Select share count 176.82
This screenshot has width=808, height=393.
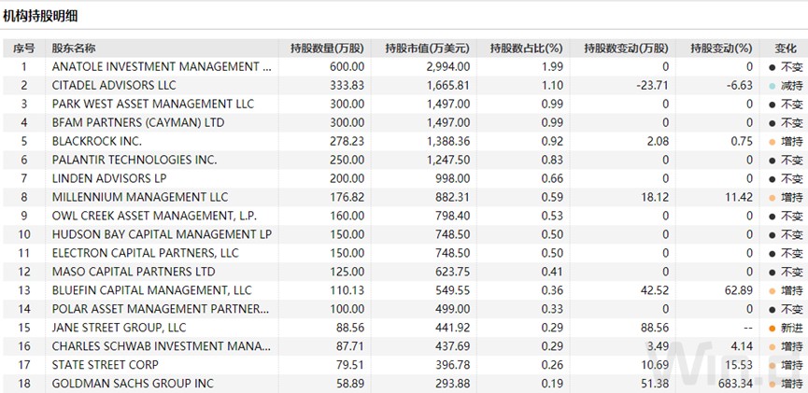coord(347,197)
